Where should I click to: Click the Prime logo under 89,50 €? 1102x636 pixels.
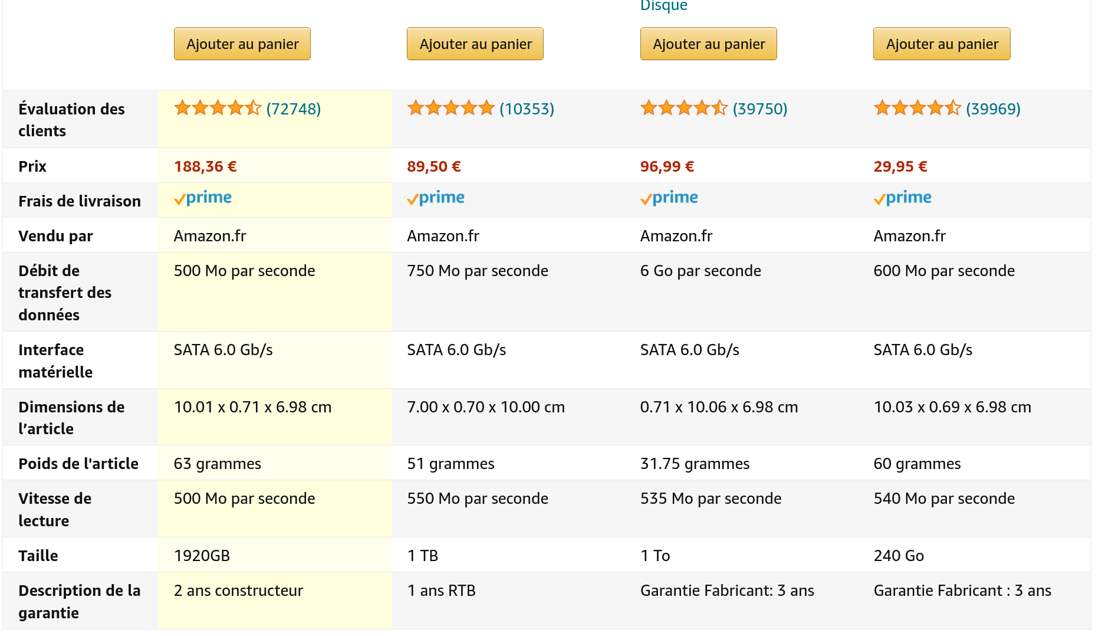pyautogui.click(x=436, y=198)
